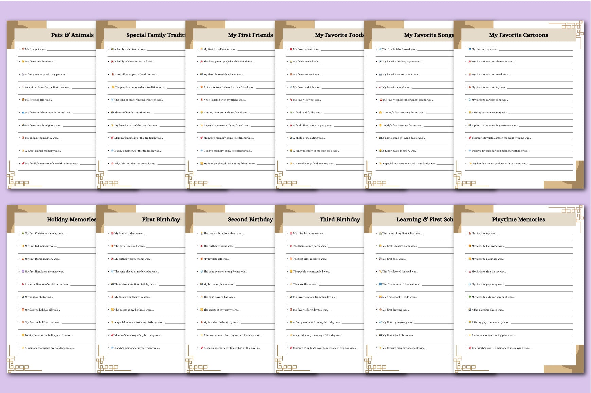The image size is (591, 393).
Task: Select the 'Learning & First Sch' heading
Action: [425, 219]
